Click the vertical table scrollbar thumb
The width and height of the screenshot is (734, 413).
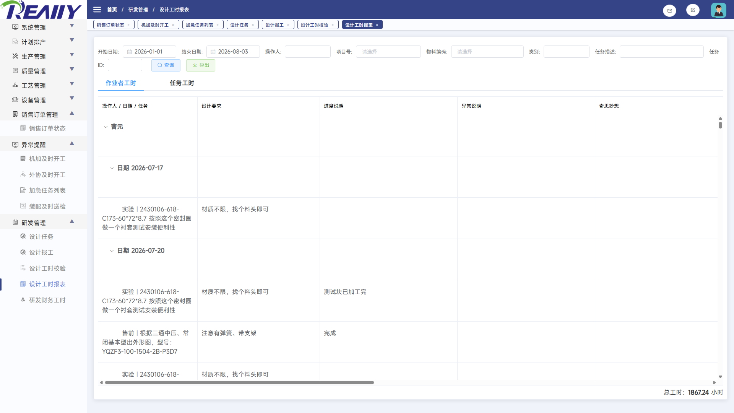(720, 125)
